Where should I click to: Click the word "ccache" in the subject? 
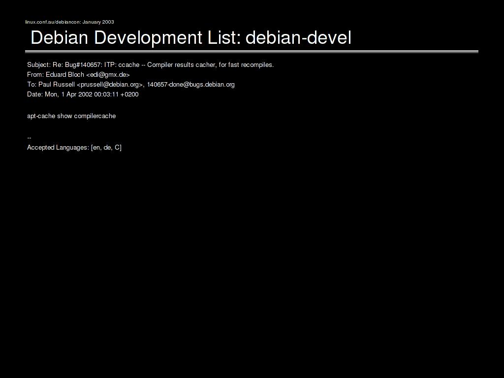click(x=129, y=65)
